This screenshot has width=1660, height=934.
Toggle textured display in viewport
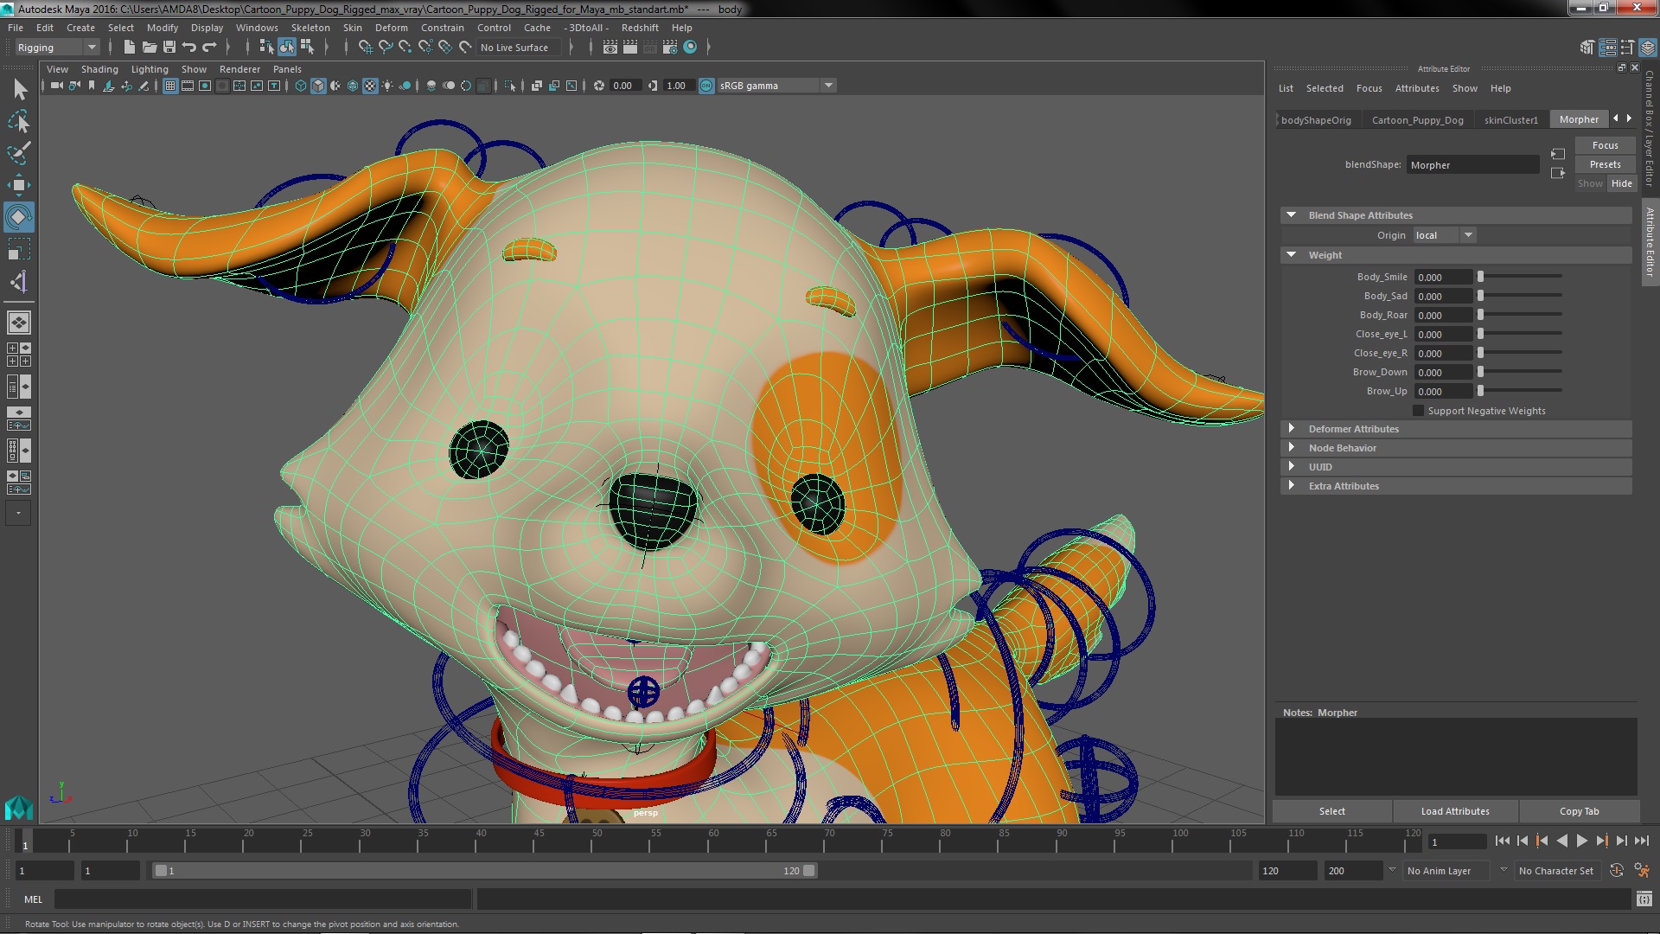[x=370, y=86]
